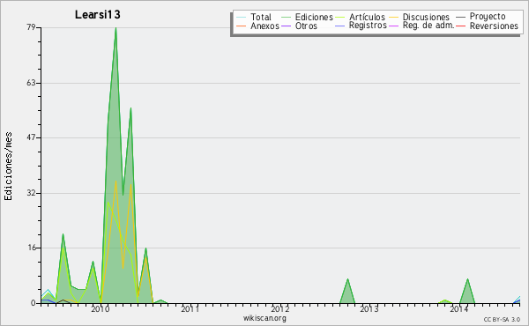Select the Registros legend entry
The width and height of the screenshot is (529, 326).
coord(368,26)
